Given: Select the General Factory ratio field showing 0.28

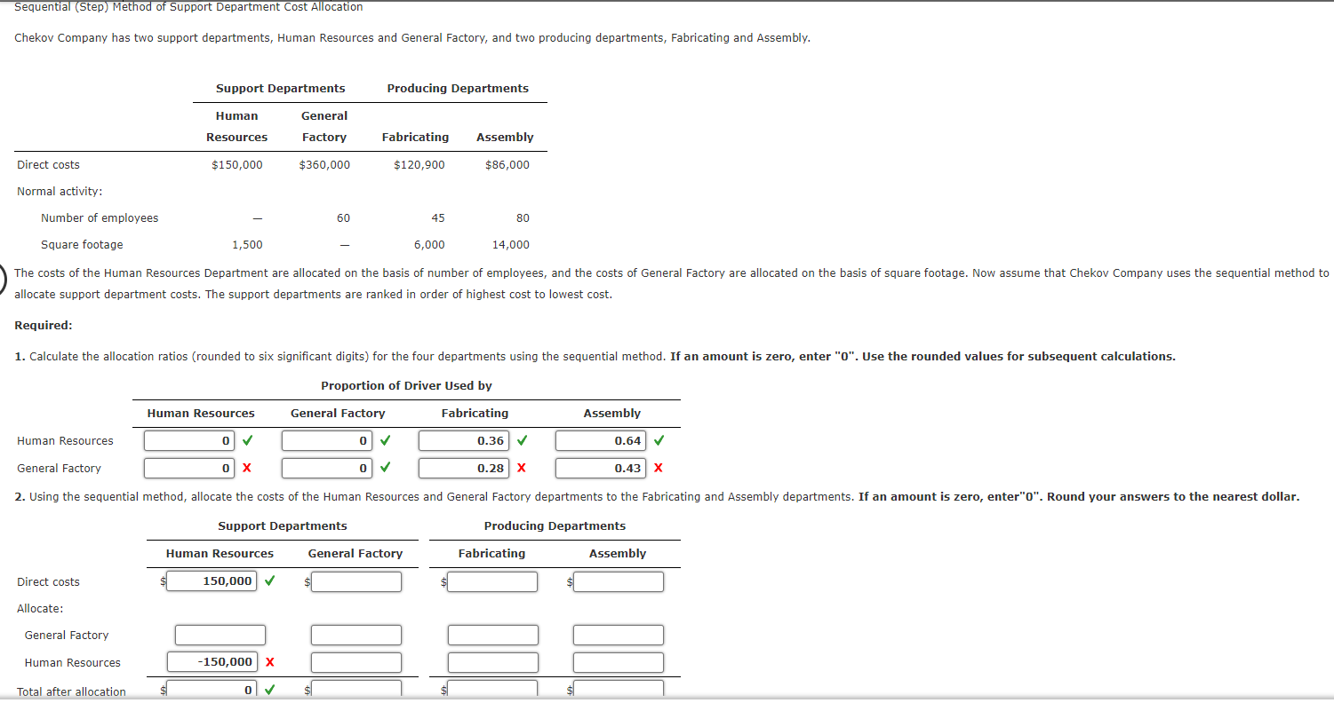Looking at the screenshot, I should (x=463, y=468).
